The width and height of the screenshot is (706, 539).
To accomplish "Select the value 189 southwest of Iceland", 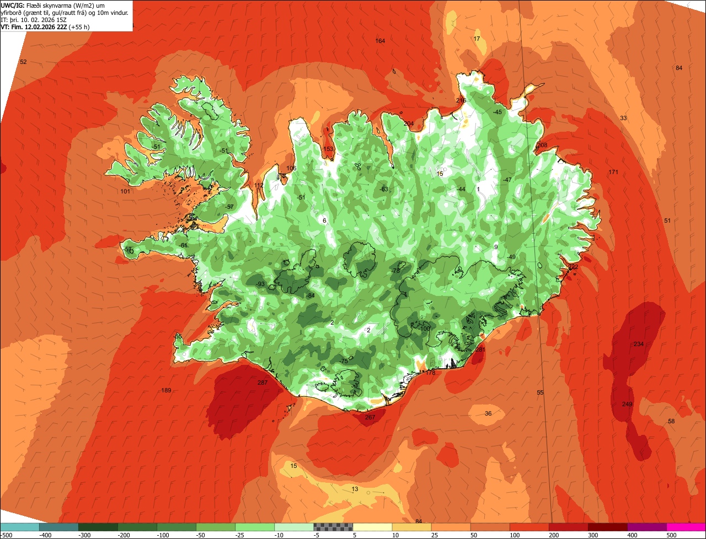I will 166,390.
